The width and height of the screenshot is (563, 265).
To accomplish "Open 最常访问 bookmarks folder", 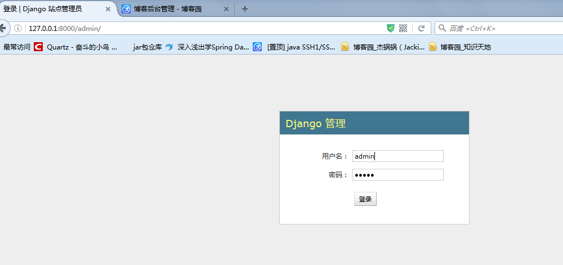I will point(16,47).
